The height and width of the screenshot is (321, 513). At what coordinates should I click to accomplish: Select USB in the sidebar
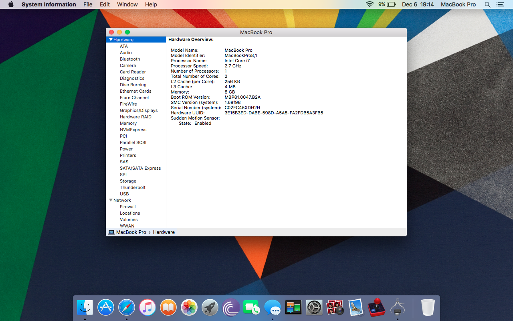124,194
